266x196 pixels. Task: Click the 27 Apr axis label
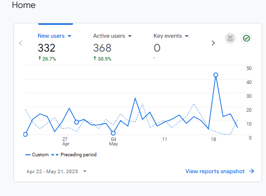66,141
